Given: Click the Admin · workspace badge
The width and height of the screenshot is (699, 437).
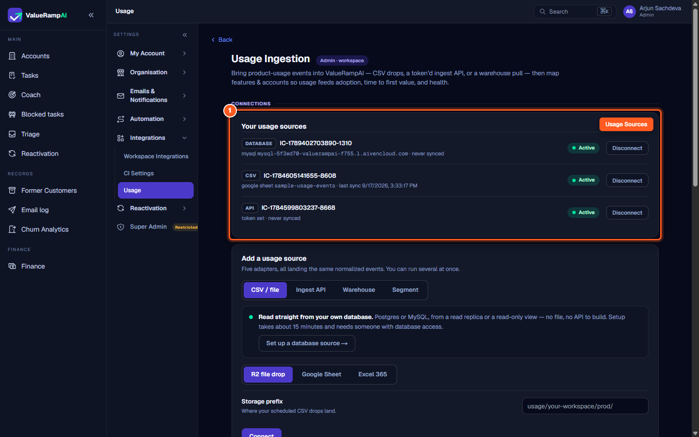Looking at the screenshot, I should (342, 61).
